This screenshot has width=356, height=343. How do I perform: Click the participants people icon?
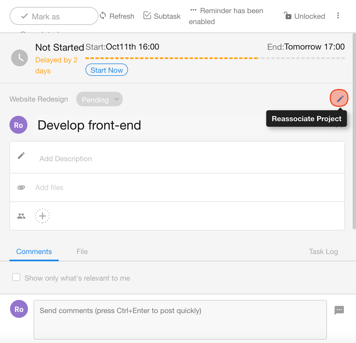tap(21, 216)
